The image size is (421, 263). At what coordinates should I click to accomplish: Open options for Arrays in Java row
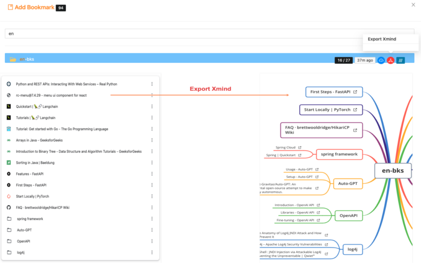(x=152, y=140)
